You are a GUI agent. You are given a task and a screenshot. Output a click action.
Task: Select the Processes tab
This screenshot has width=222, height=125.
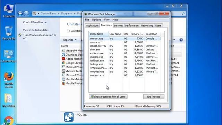pyautogui.click(x=106, y=25)
